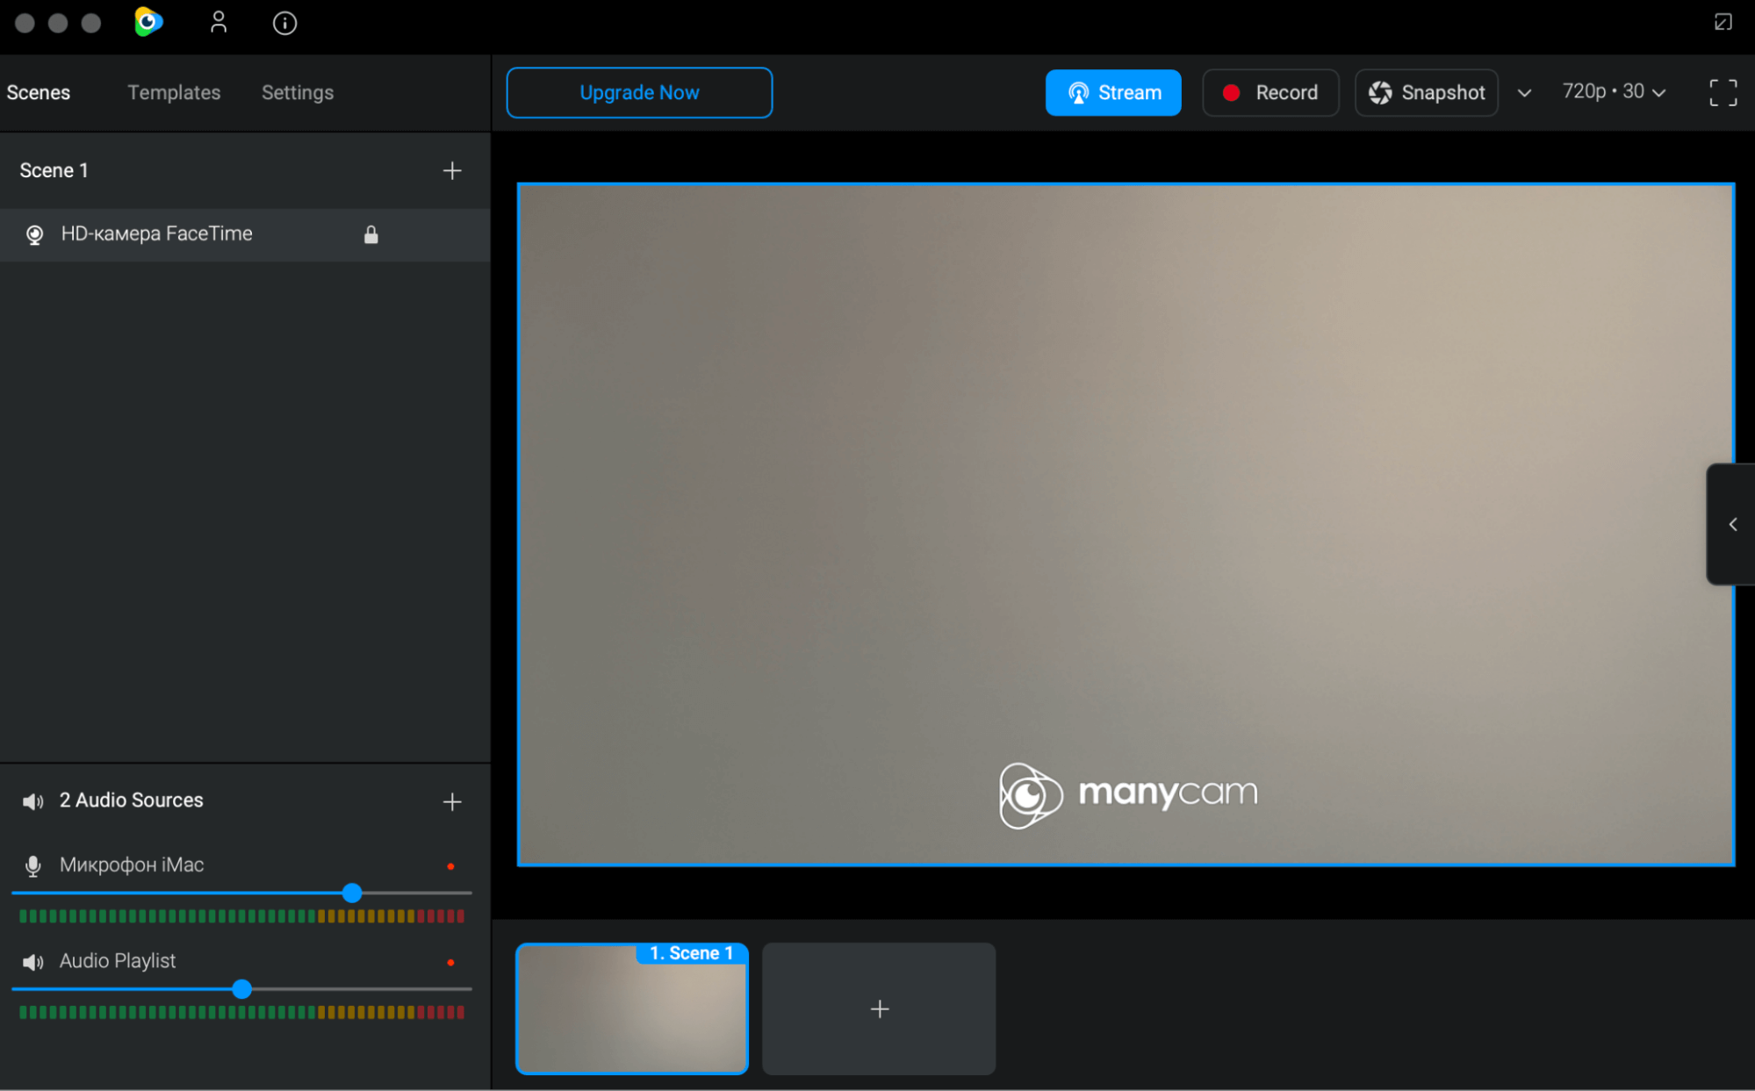1755x1091 pixels.
Task: Mute the Микрофон iMac microphone icon
Action: coord(33,865)
